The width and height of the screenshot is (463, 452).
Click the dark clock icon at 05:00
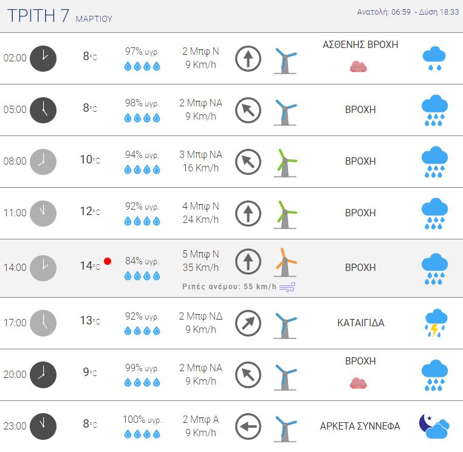click(43, 110)
